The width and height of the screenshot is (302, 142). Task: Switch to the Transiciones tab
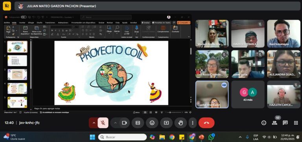[x=50, y=23]
